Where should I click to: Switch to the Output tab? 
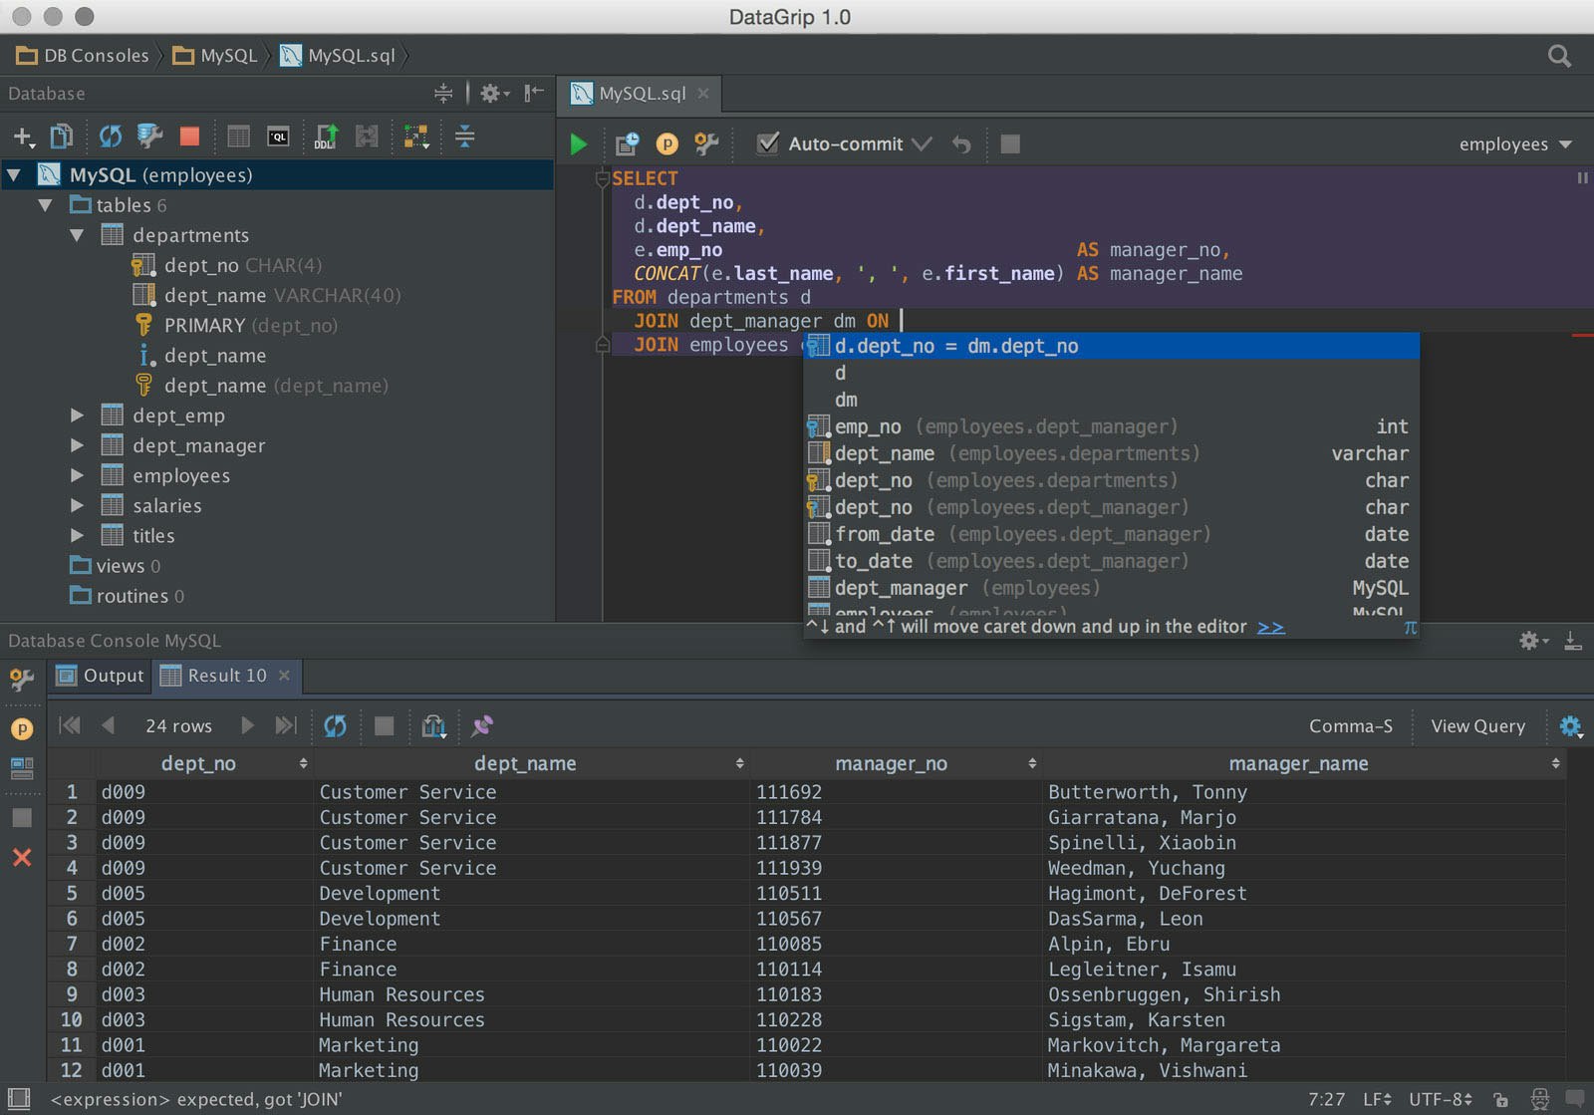[101, 676]
